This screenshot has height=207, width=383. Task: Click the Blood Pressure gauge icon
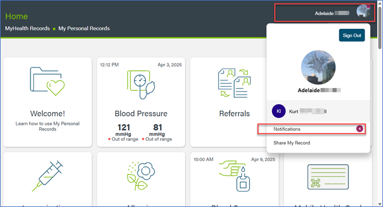pyautogui.click(x=141, y=85)
